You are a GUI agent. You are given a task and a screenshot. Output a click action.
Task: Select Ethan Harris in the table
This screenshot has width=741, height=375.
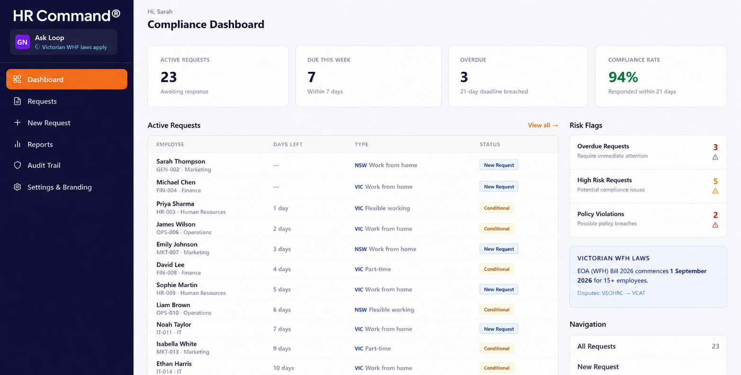(x=353, y=367)
